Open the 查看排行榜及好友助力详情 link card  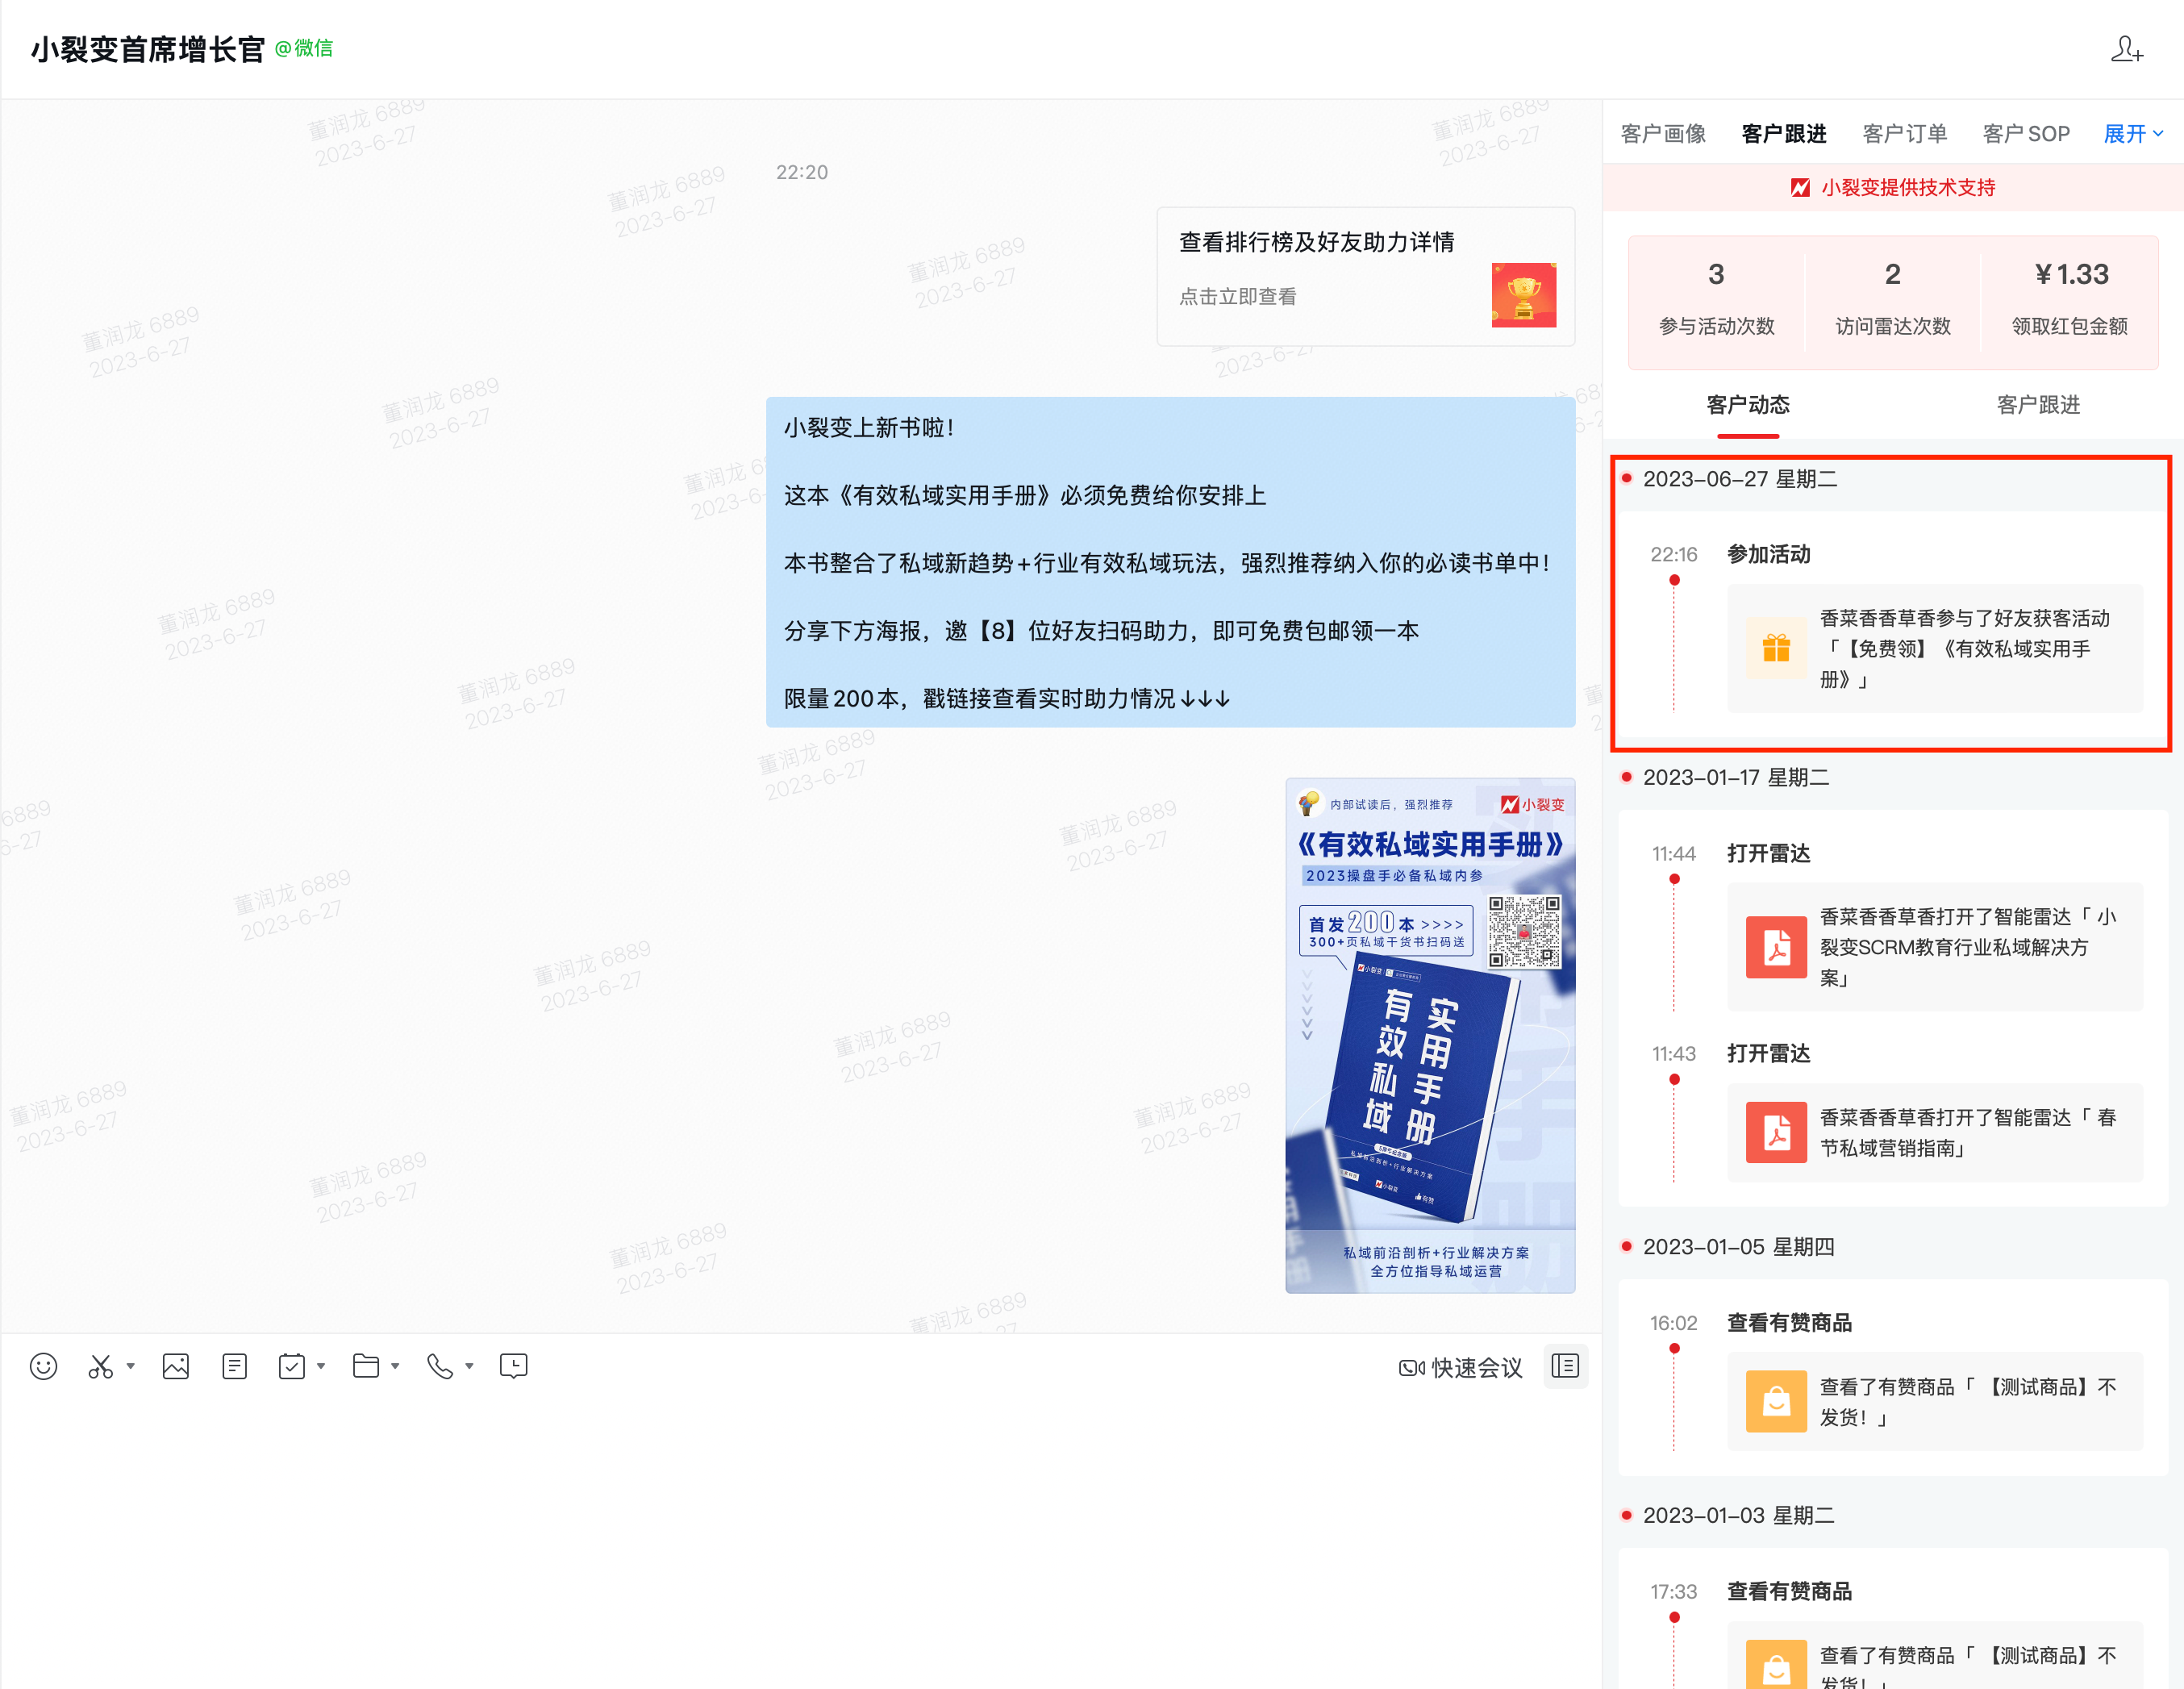(1365, 277)
